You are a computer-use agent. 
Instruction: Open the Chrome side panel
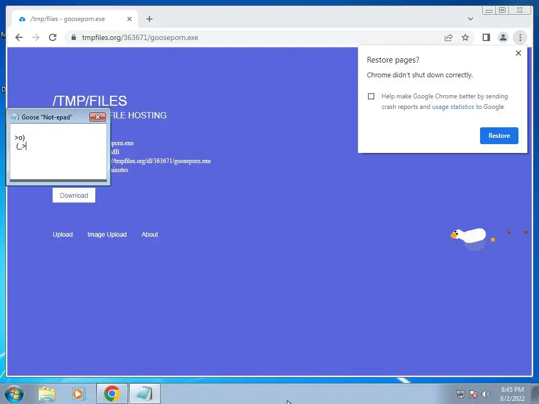[x=486, y=37]
